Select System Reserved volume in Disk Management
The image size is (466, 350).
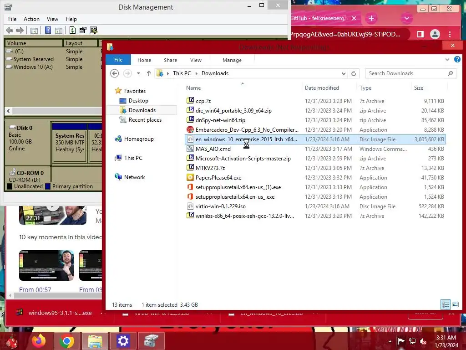[x=33, y=59]
